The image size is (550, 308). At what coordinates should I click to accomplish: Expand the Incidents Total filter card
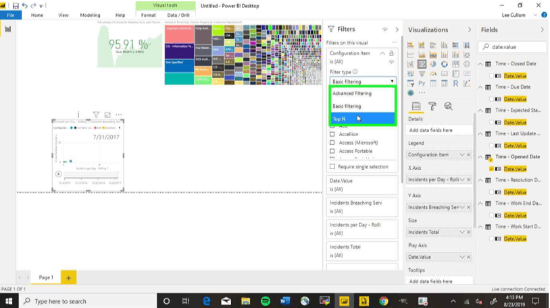[x=362, y=251]
